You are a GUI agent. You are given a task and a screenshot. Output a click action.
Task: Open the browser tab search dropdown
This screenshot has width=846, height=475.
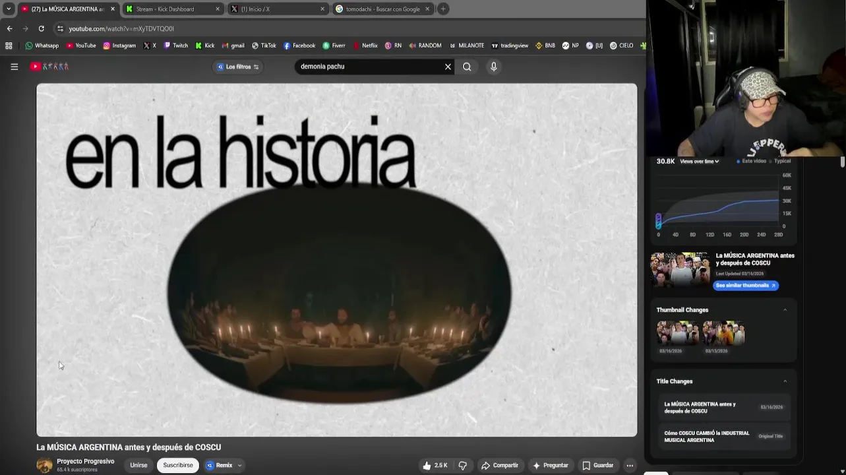(9, 9)
